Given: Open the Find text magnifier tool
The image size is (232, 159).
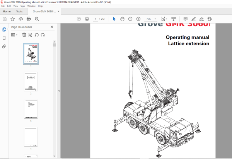Looking at the screenshot, I should [x=37, y=19].
